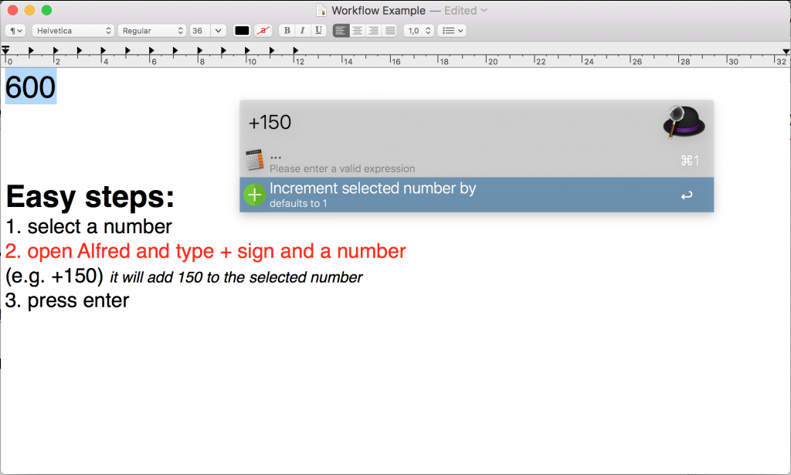
Task: Click the Alfred hat icon
Action: [x=684, y=123]
